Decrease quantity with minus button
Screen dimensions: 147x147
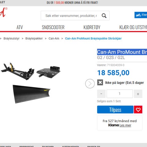(x=101, y=94)
